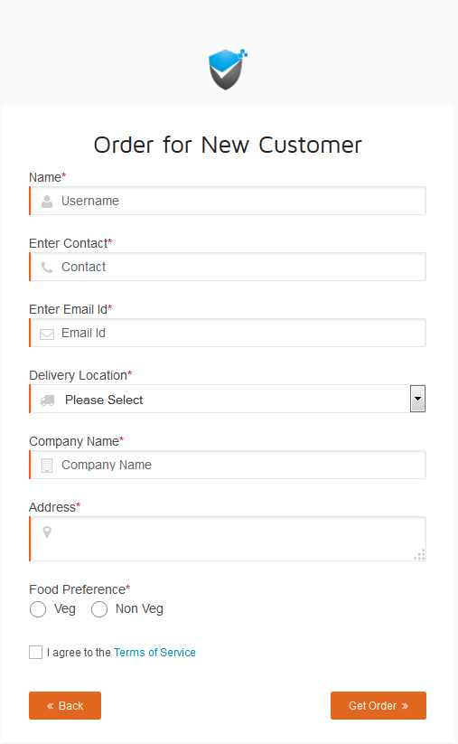Focus the Username input field
The height and width of the screenshot is (744, 458).
(228, 201)
